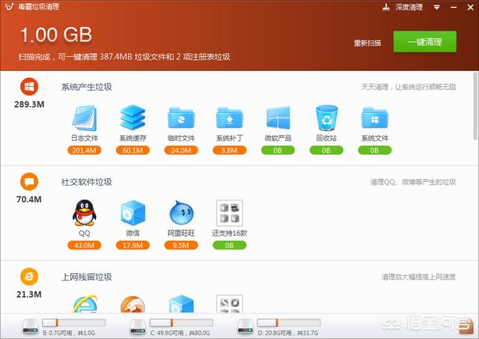
Task: Click the 毒霸 logo in title bar
Action: pos(9,7)
